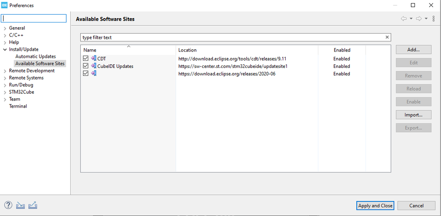This screenshot has width=441, height=216.
Task: Click the disabled Edit button
Action: 414,63
